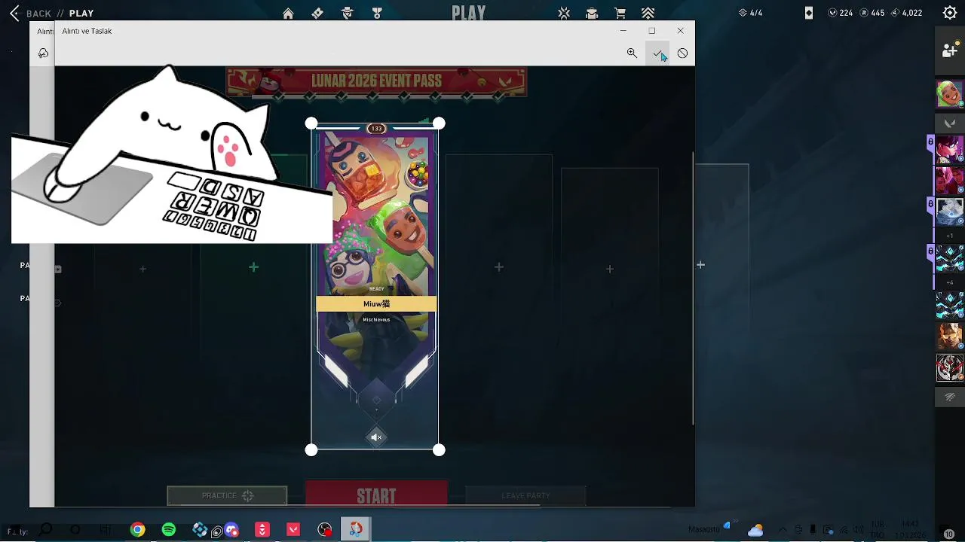The width and height of the screenshot is (965, 542).
Task: Invite player via plus in second slot right of card
Action: click(x=610, y=269)
